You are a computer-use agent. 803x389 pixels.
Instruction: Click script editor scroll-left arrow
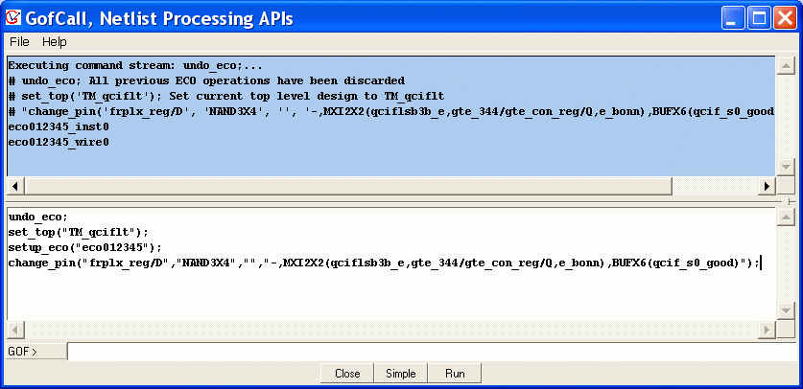(x=14, y=330)
